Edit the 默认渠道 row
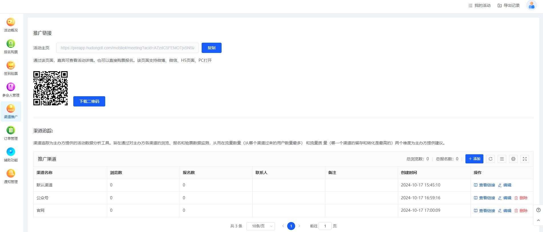 pyautogui.click(x=505, y=185)
